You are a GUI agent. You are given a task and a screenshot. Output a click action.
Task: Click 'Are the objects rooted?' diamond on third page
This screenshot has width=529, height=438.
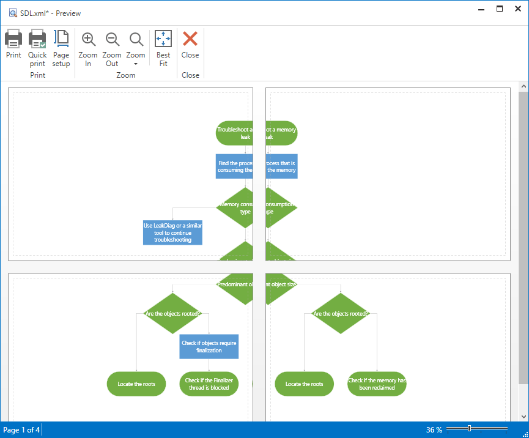(172, 313)
